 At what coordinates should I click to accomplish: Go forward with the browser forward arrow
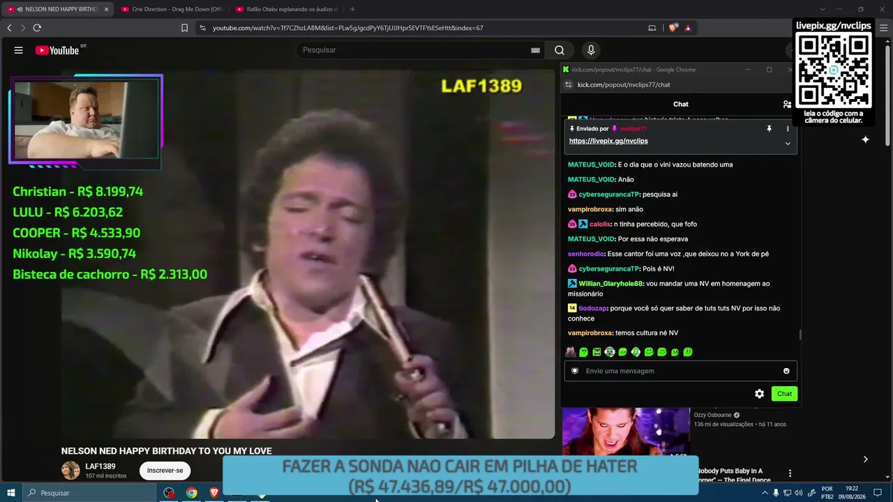[23, 28]
